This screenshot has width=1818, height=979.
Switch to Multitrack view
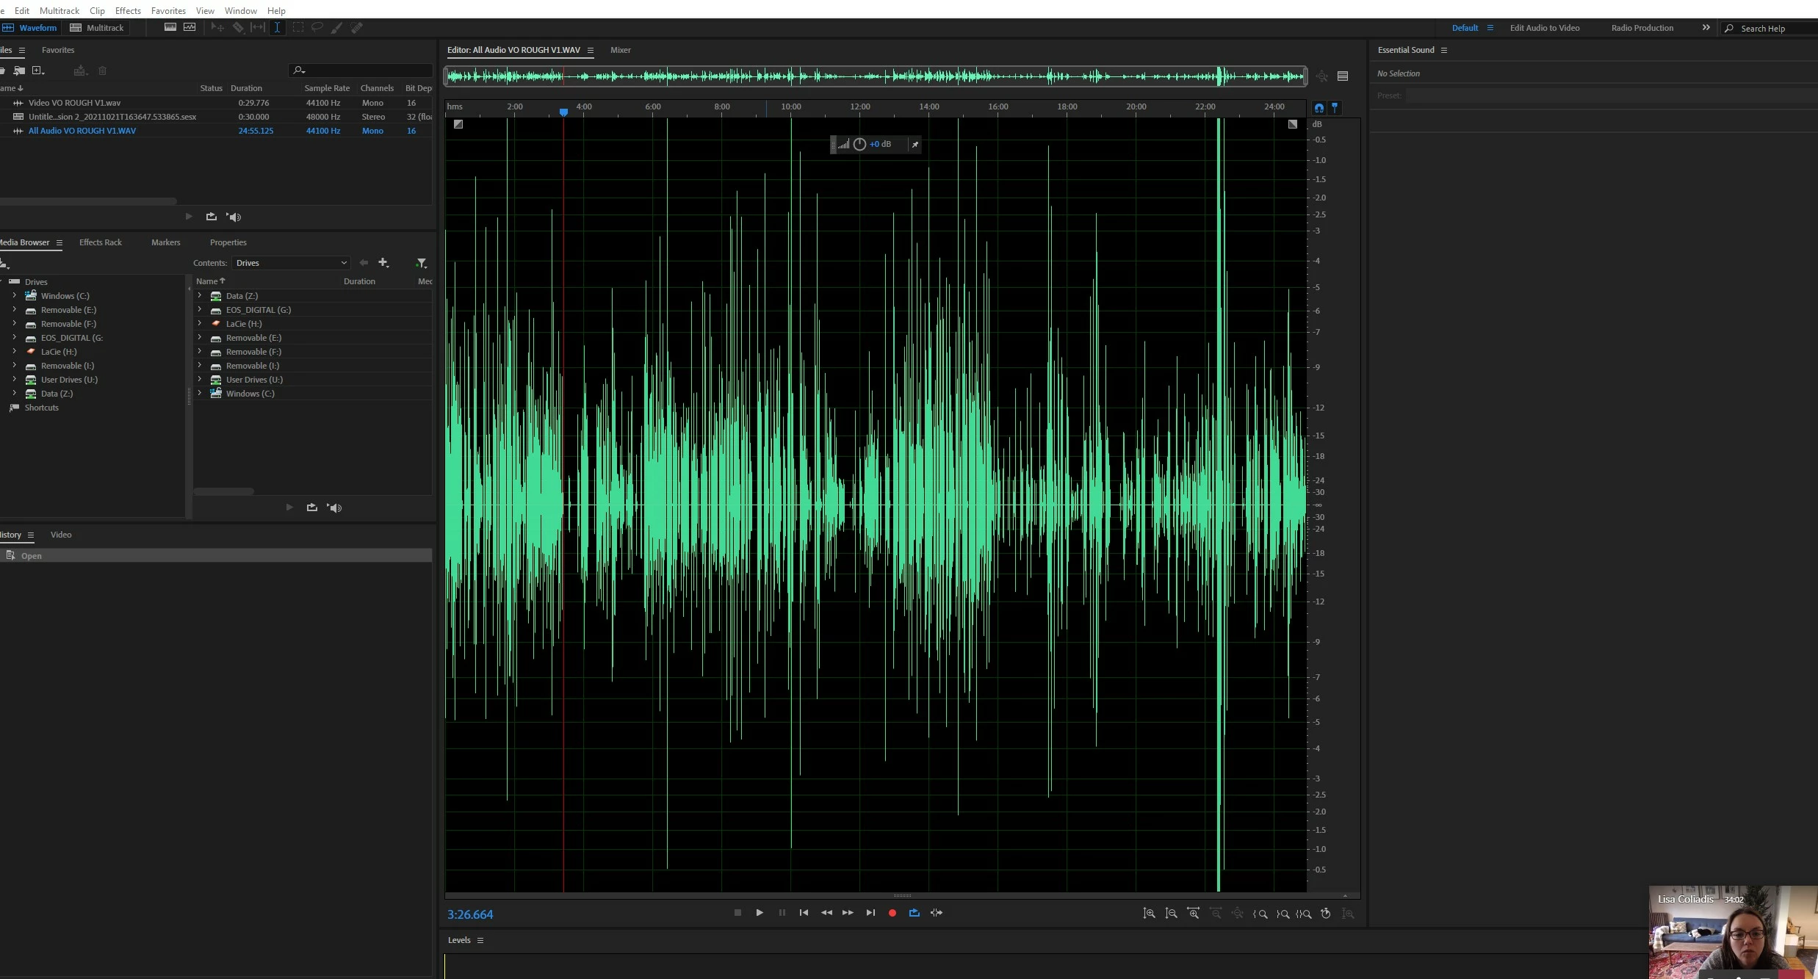pos(97,28)
